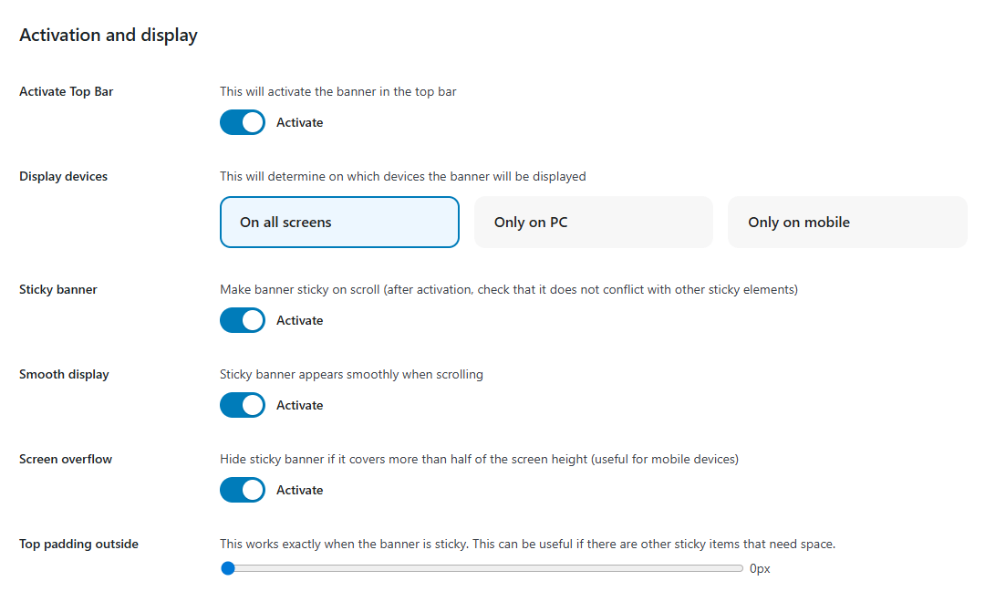Click the Activation and display heading
The image size is (985, 602).
pos(109,36)
